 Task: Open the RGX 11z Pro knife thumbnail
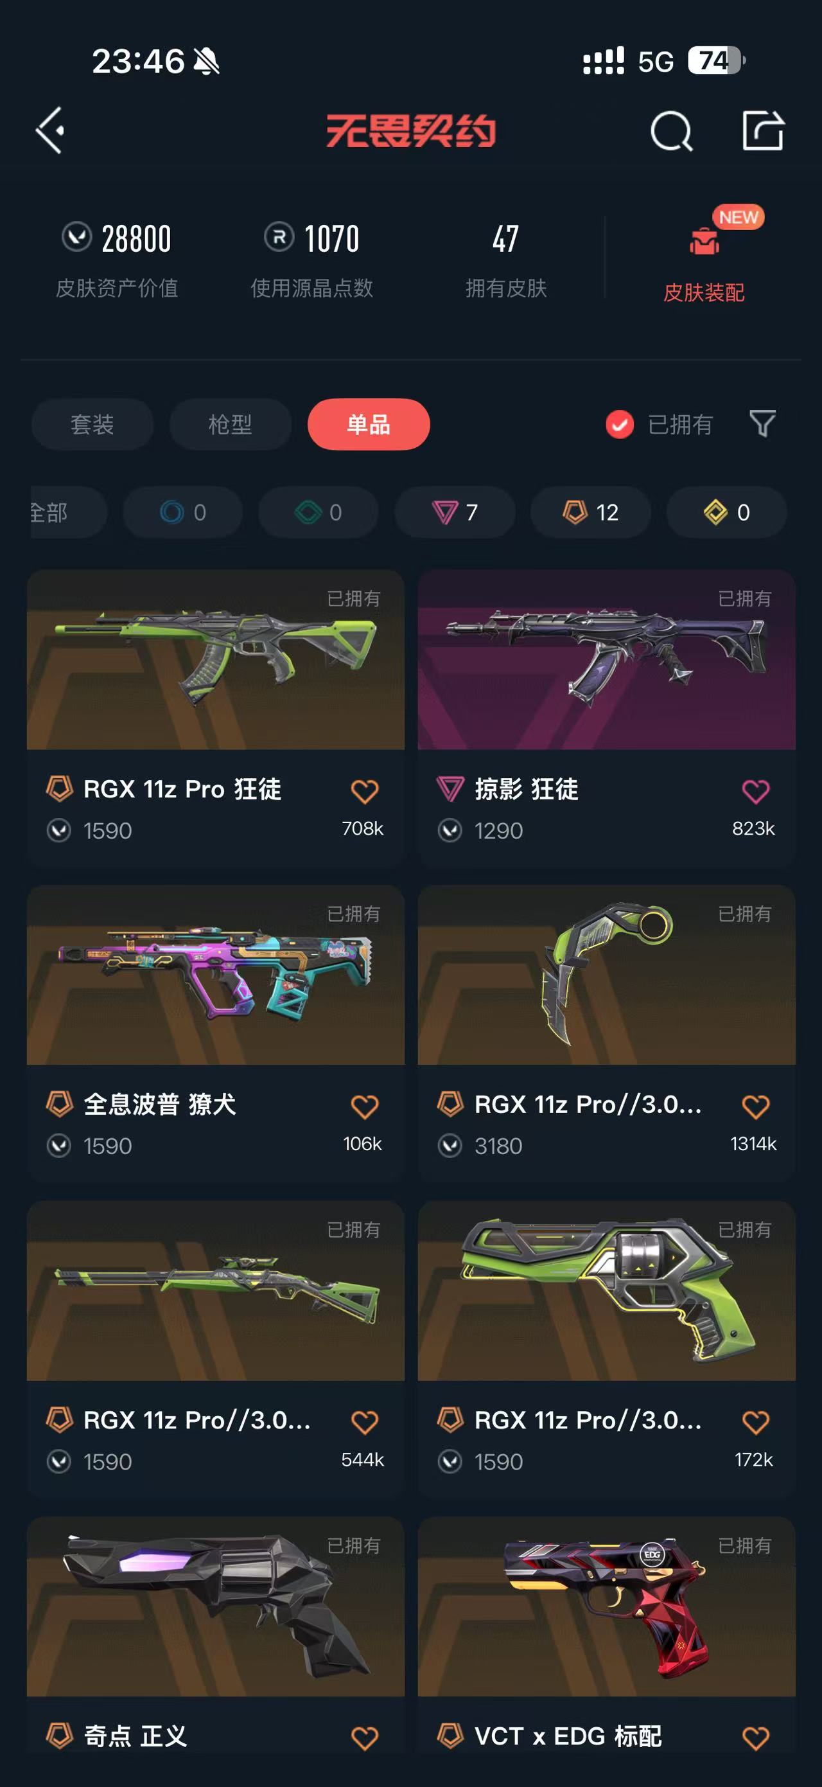point(606,975)
